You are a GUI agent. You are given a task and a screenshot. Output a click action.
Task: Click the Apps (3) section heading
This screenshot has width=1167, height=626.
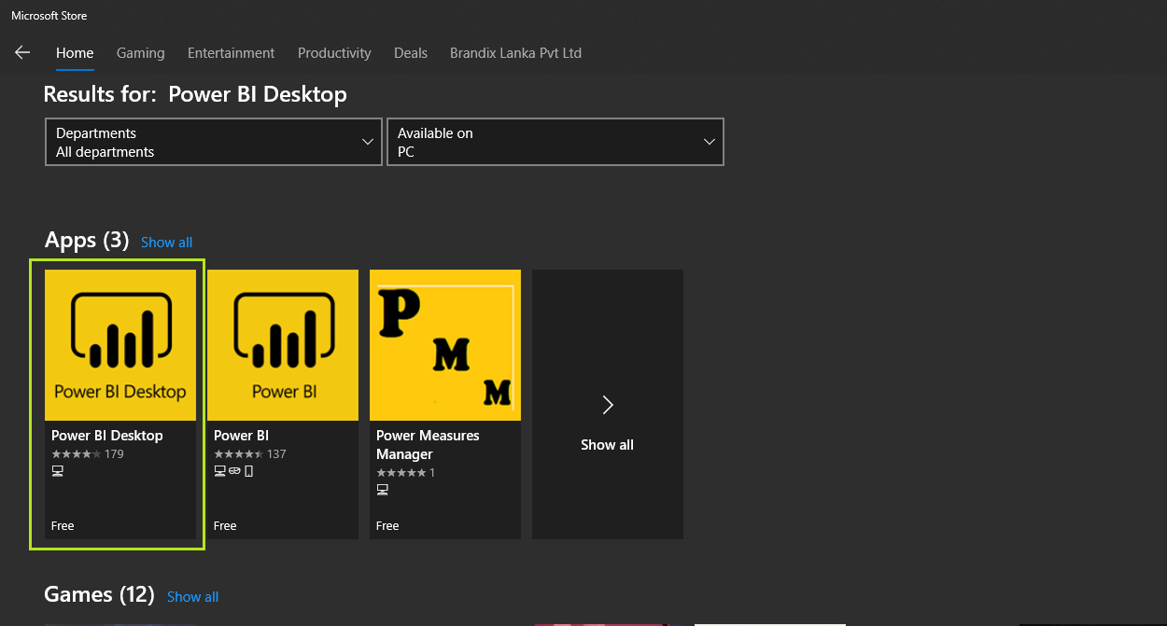point(87,241)
